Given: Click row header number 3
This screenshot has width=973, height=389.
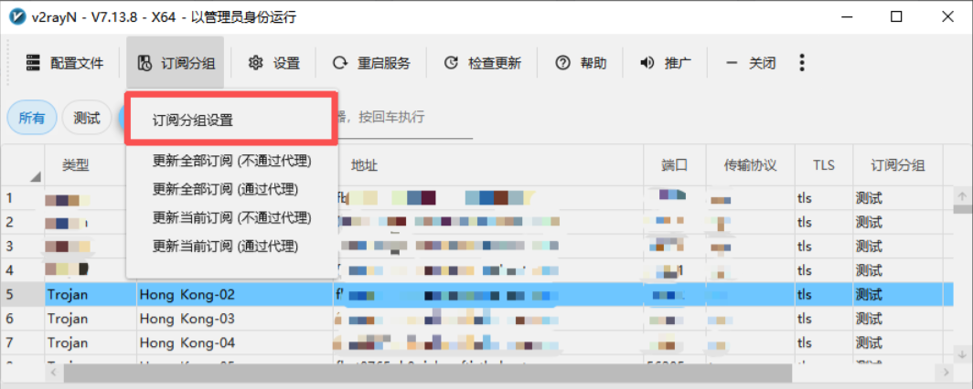Looking at the screenshot, I should coord(23,247).
